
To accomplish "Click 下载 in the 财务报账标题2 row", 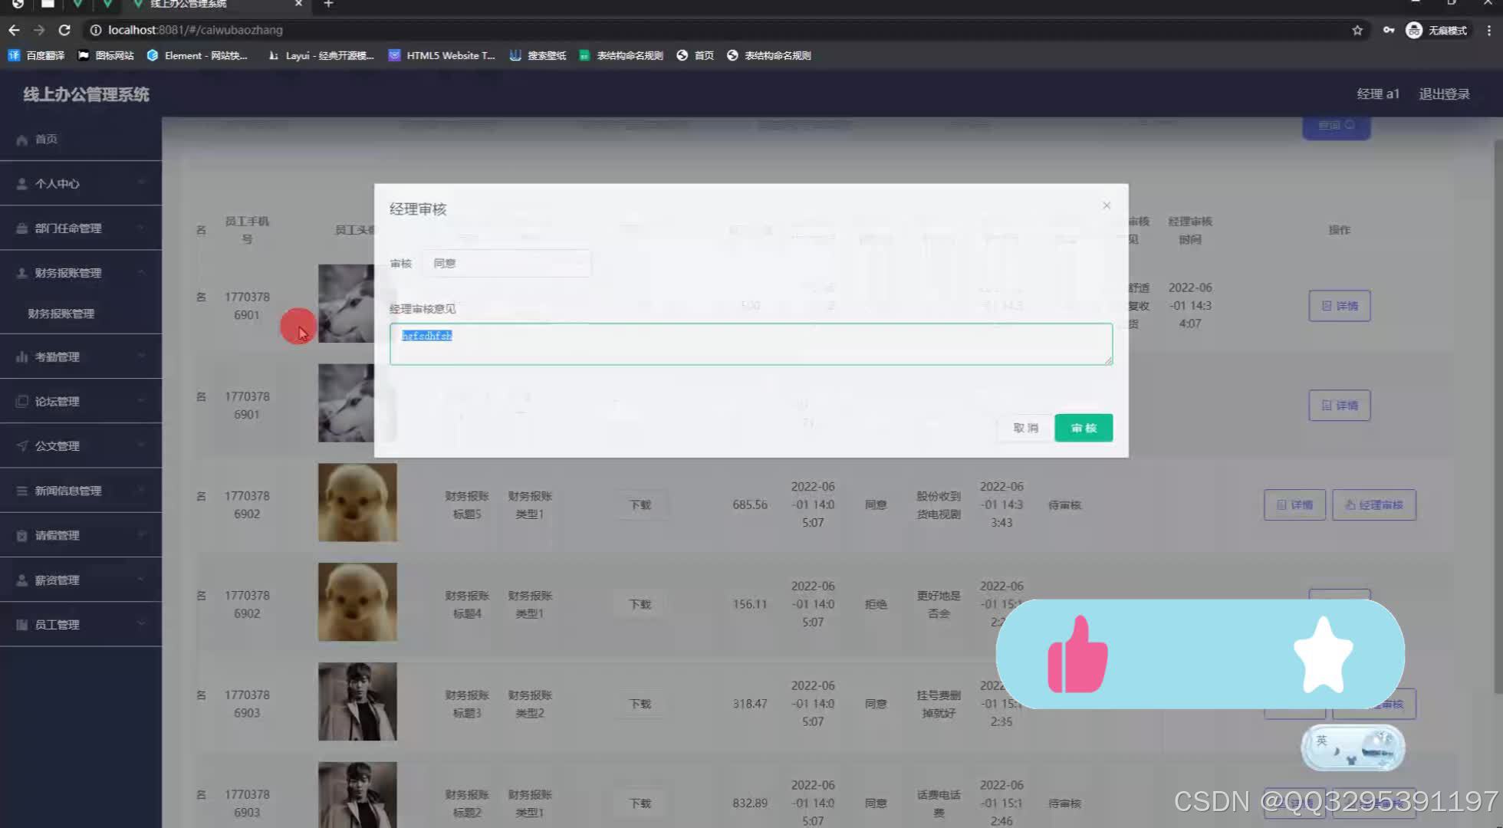I will click(x=640, y=803).
